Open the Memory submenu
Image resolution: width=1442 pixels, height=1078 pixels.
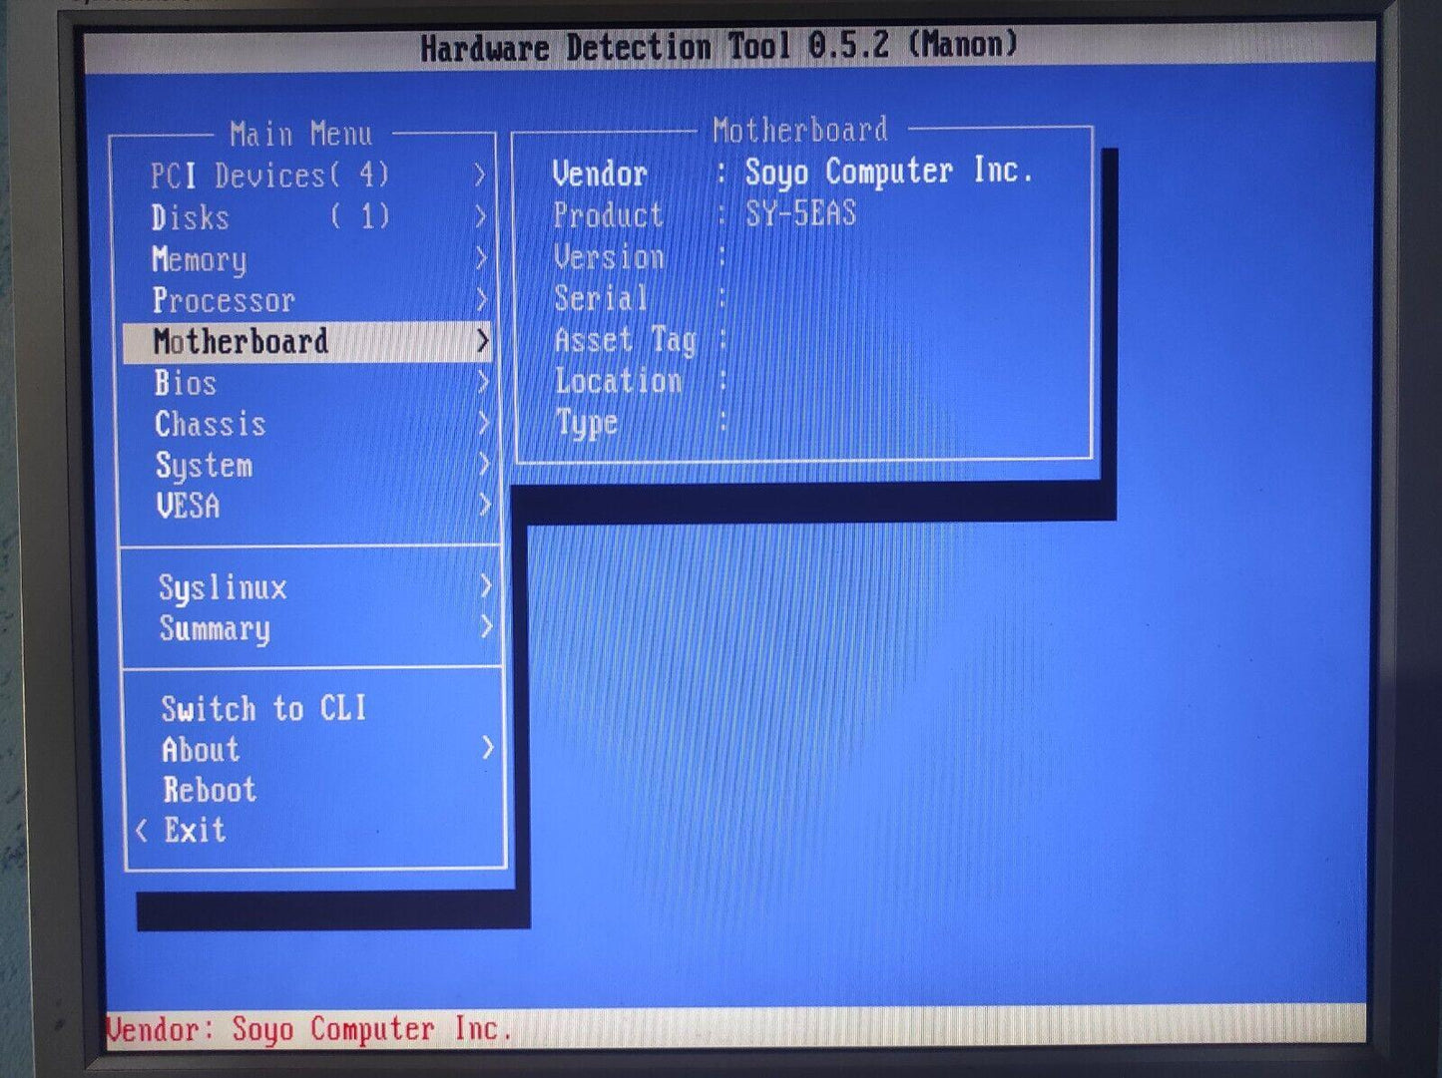[x=200, y=259]
